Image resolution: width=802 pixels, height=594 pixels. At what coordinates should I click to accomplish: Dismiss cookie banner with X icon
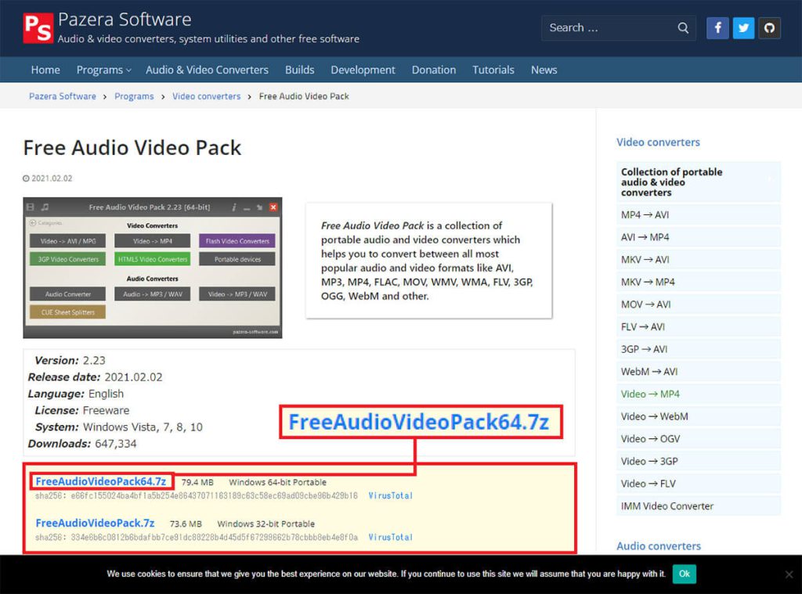click(789, 574)
